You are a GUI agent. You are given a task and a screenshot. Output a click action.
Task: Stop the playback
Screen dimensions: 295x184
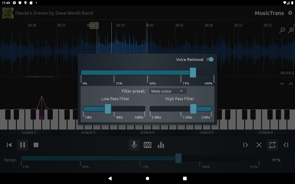click(x=36, y=145)
